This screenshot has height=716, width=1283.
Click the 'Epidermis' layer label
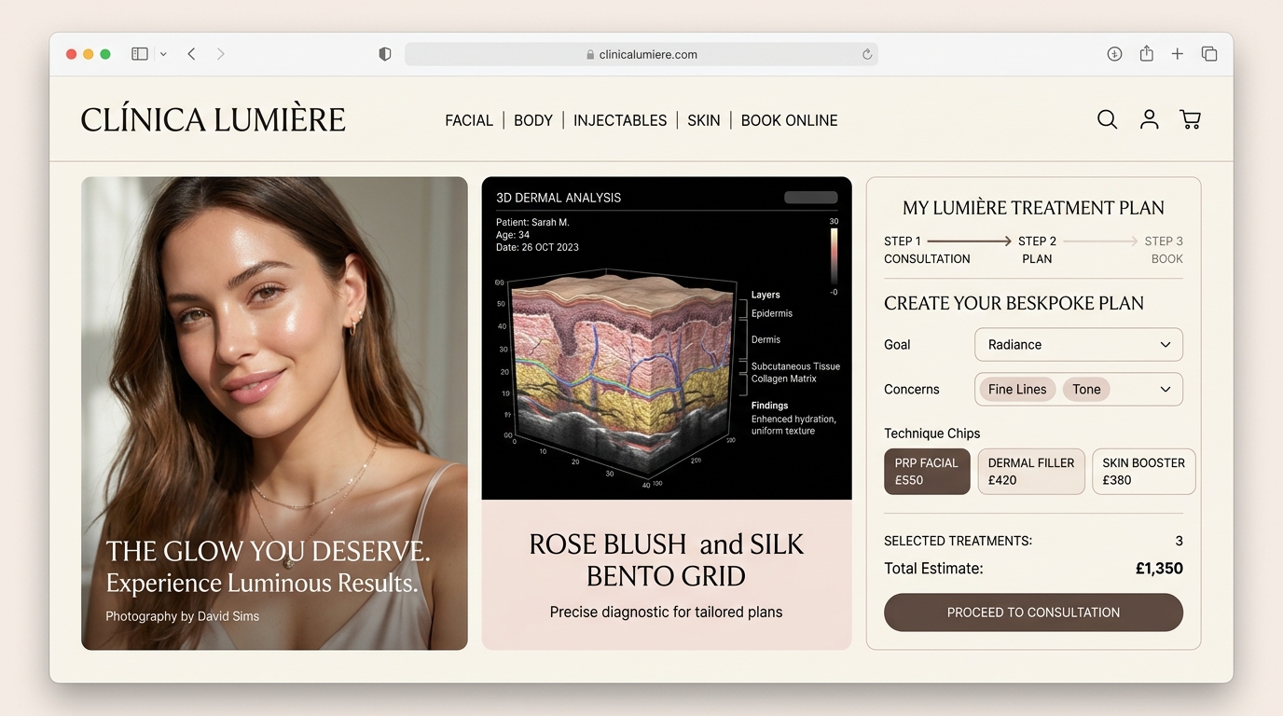pos(772,314)
